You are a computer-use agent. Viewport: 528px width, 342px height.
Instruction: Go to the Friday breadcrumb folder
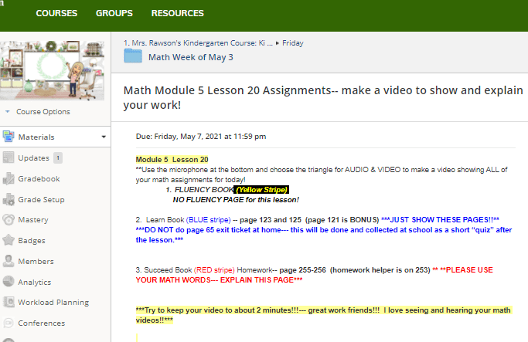pos(293,43)
